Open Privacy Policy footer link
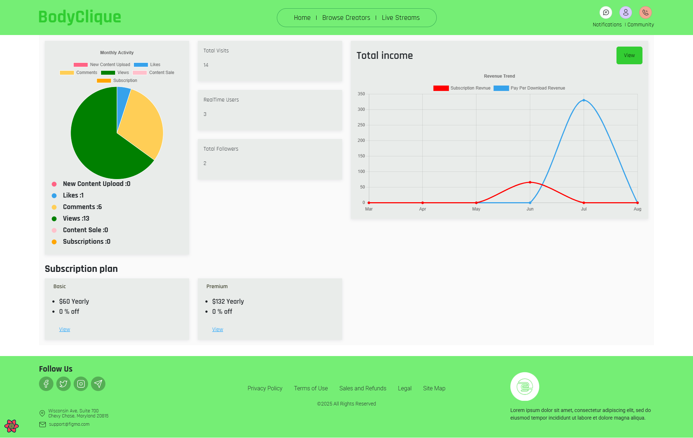The height and width of the screenshot is (438, 693). click(x=265, y=388)
